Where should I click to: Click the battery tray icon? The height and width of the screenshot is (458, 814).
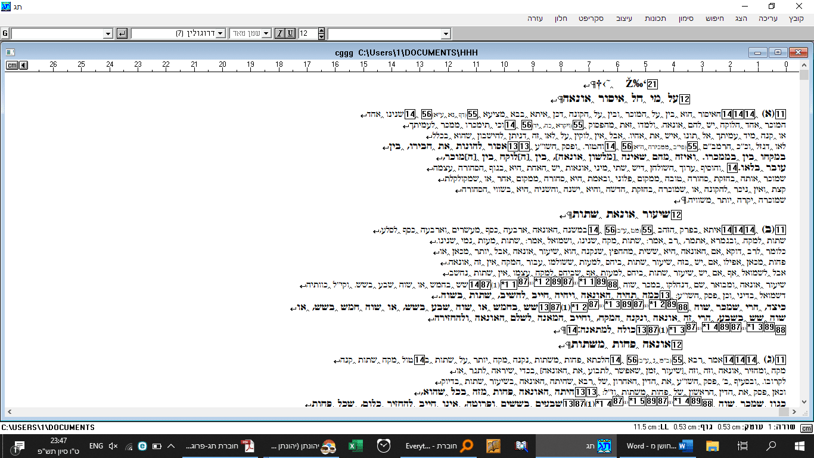(x=157, y=445)
